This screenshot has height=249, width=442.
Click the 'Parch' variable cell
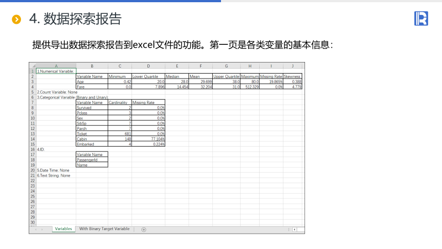tap(92, 128)
